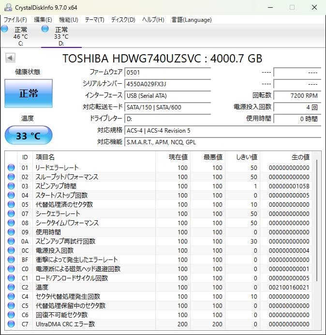The width and height of the screenshot is (326, 335).
Task: Click the 衝撃によって発生したエラーレート row name
Action: (x=77, y=259)
